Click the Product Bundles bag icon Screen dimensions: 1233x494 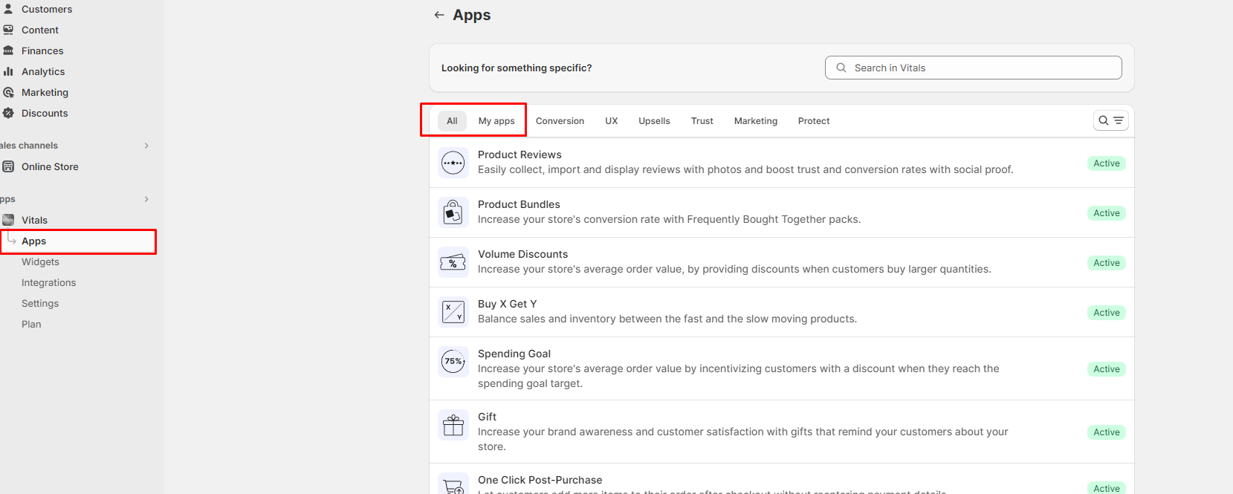453,212
